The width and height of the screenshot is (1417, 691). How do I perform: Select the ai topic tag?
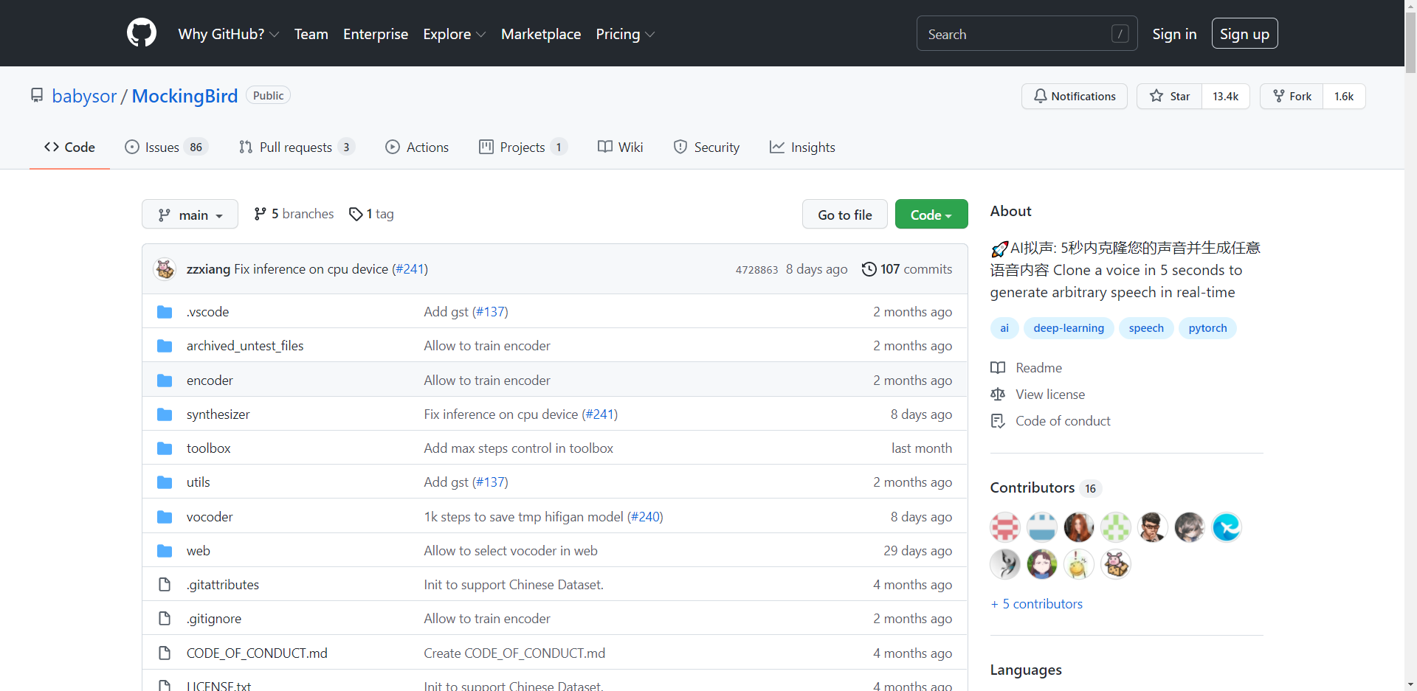coord(1004,328)
